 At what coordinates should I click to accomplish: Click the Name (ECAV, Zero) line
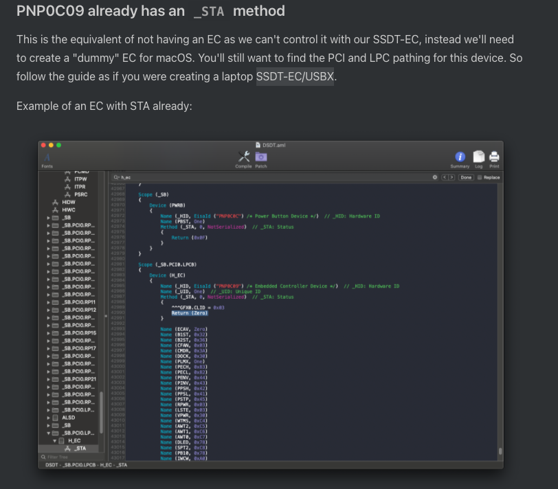coord(183,329)
